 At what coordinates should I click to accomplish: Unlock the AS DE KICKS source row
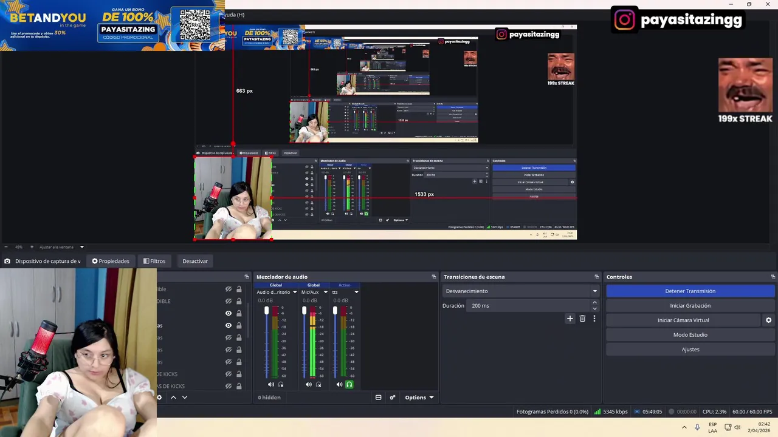[239, 386]
